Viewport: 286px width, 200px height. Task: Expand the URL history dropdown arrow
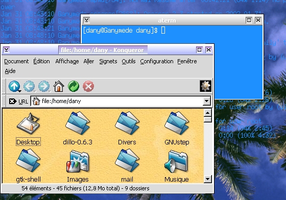(206, 101)
